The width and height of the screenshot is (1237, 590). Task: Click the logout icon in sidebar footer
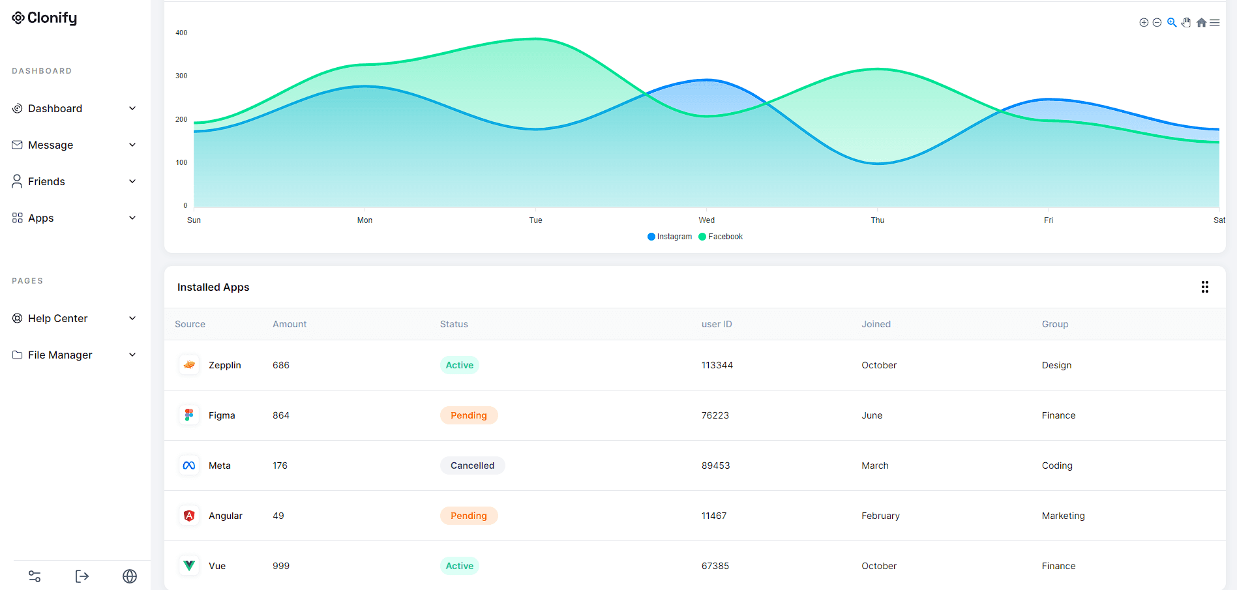point(82,576)
